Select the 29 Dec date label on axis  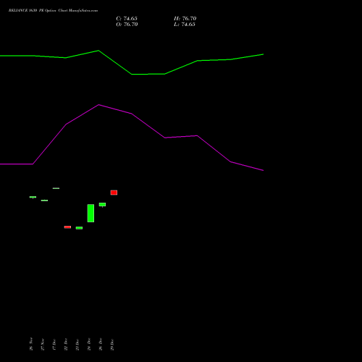coord(112,345)
